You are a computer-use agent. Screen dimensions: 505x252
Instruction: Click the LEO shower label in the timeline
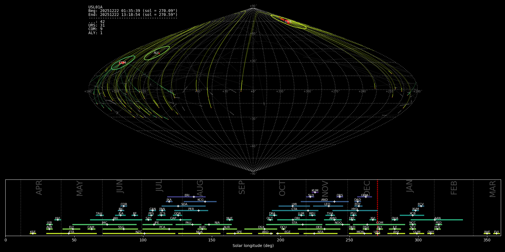pyautogui.click(x=327, y=204)
